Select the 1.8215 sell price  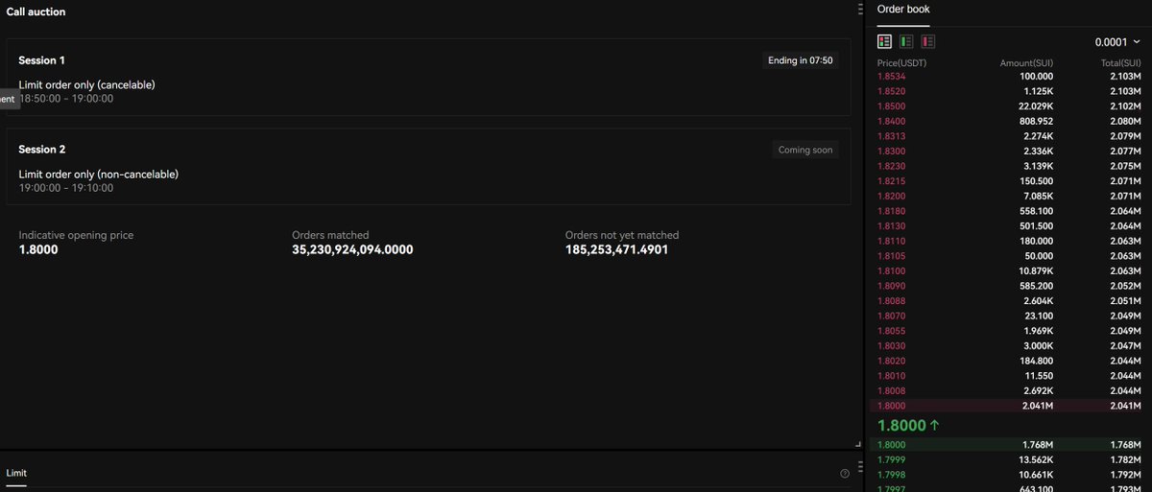891,180
